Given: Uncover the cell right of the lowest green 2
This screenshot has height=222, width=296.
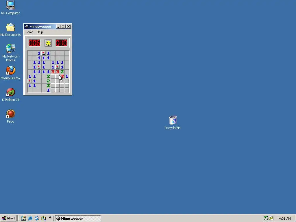Looking at the screenshot, I should (x=53, y=86).
